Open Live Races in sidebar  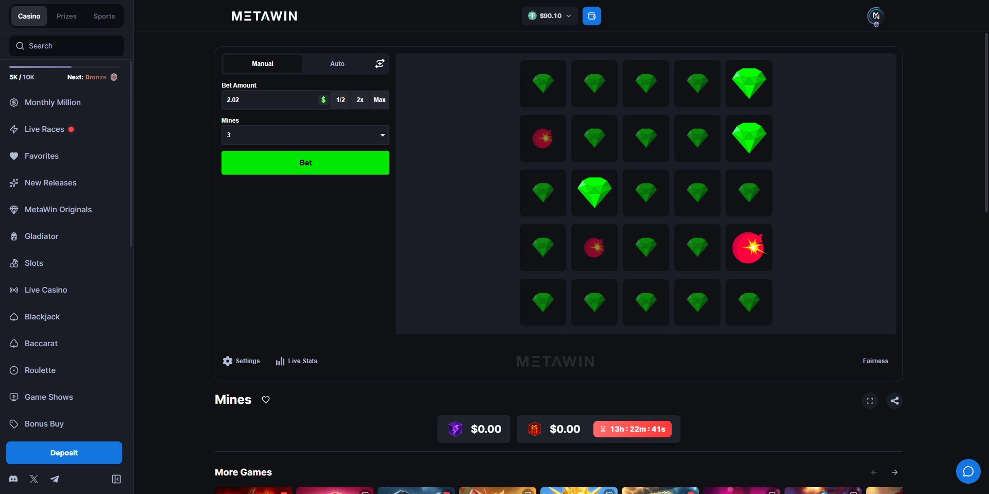click(44, 129)
